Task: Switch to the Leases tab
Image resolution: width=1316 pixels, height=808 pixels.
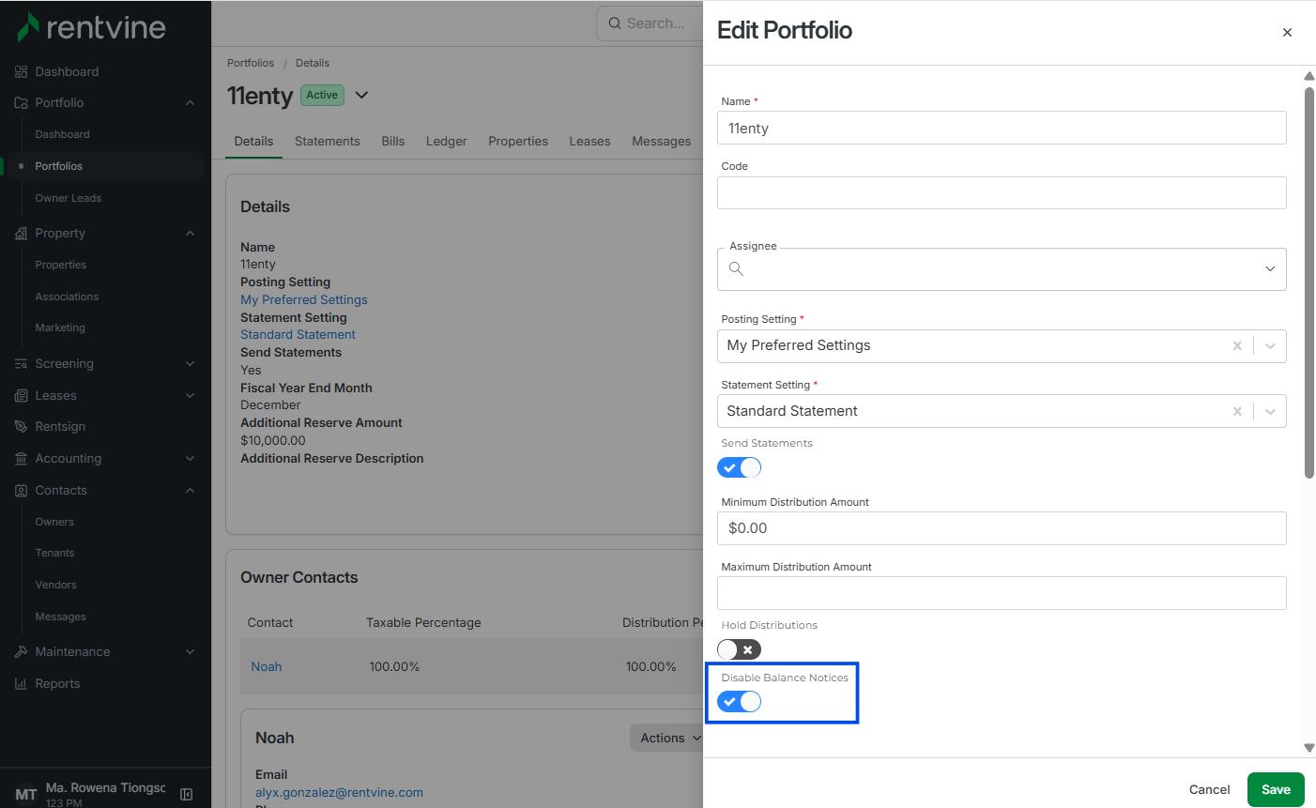Action: [589, 141]
